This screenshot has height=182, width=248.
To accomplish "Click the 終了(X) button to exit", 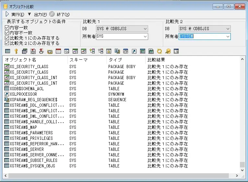I will pos(60,14).
